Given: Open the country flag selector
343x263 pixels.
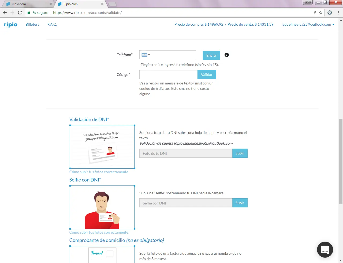Looking at the screenshot, I should click(146, 55).
